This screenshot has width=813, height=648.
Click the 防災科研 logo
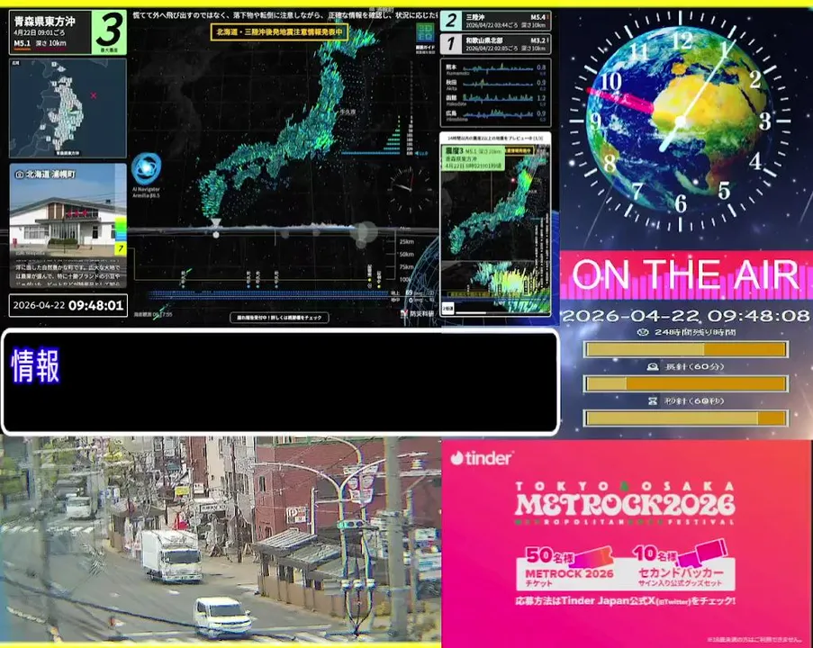click(418, 313)
